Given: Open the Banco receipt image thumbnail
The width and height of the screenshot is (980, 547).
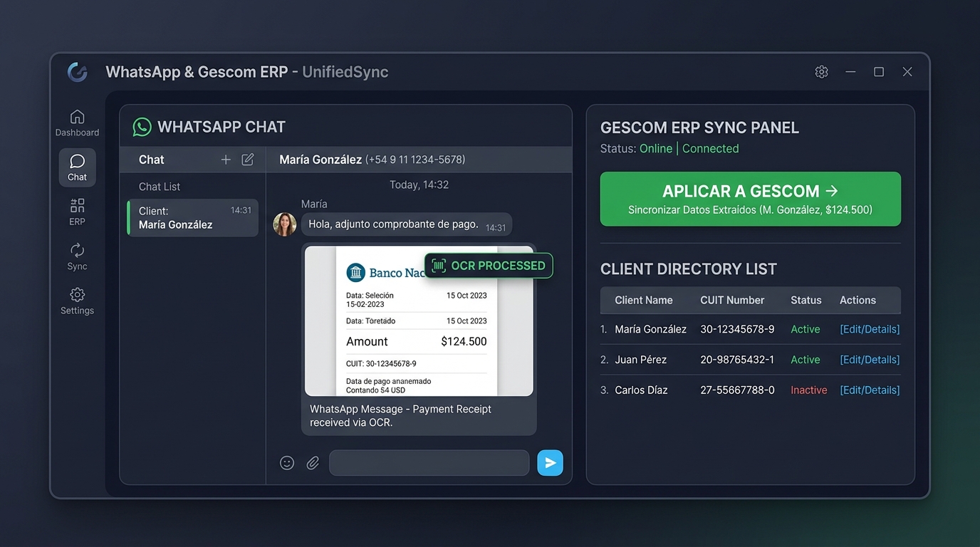Looking at the screenshot, I should pyautogui.click(x=419, y=321).
